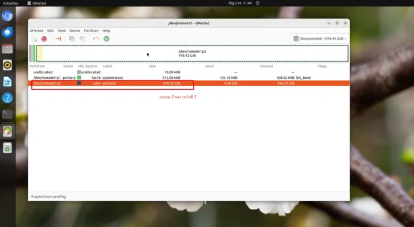Viewport: 414px width, 227px height.
Task: Open Thunderbird mail from the dock
Action: point(7,32)
